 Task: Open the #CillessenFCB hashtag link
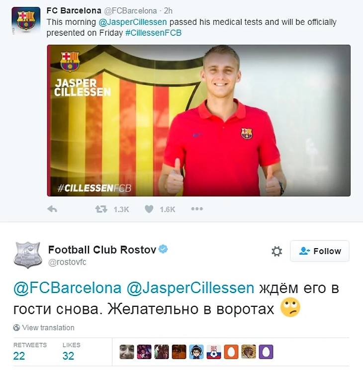154,33
